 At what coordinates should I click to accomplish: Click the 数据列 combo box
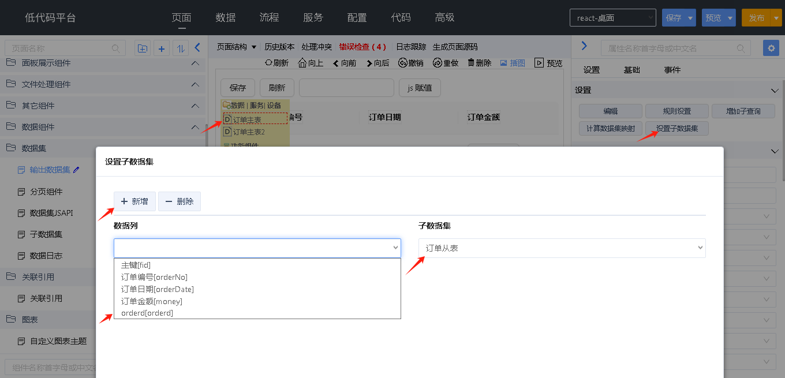click(257, 248)
